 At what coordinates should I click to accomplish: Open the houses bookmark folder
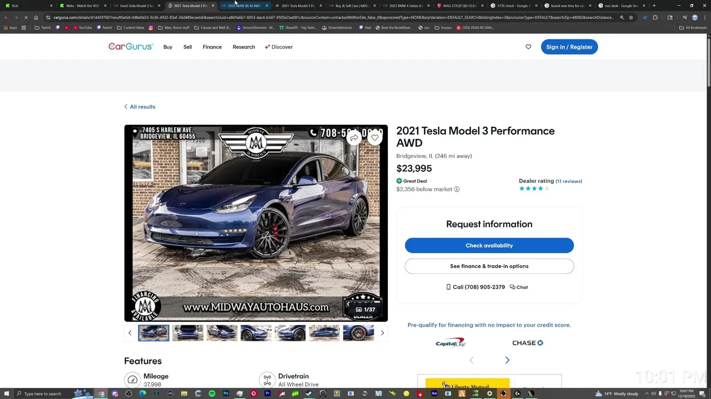click(x=443, y=28)
